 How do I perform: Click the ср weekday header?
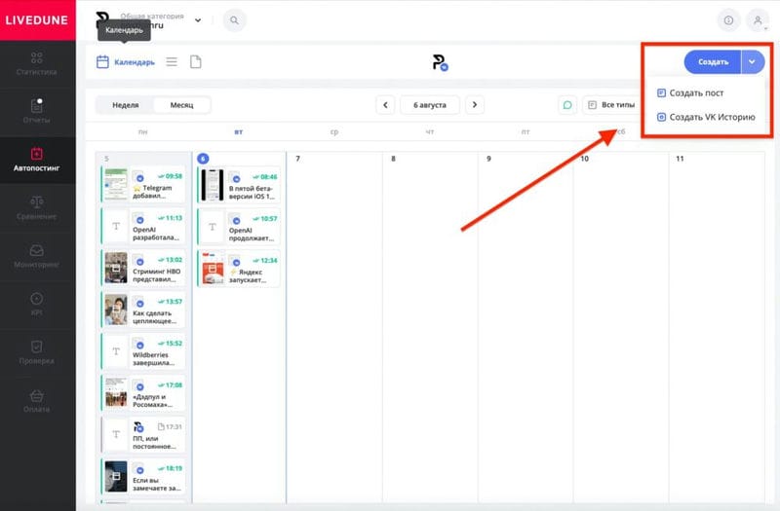point(334,132)
